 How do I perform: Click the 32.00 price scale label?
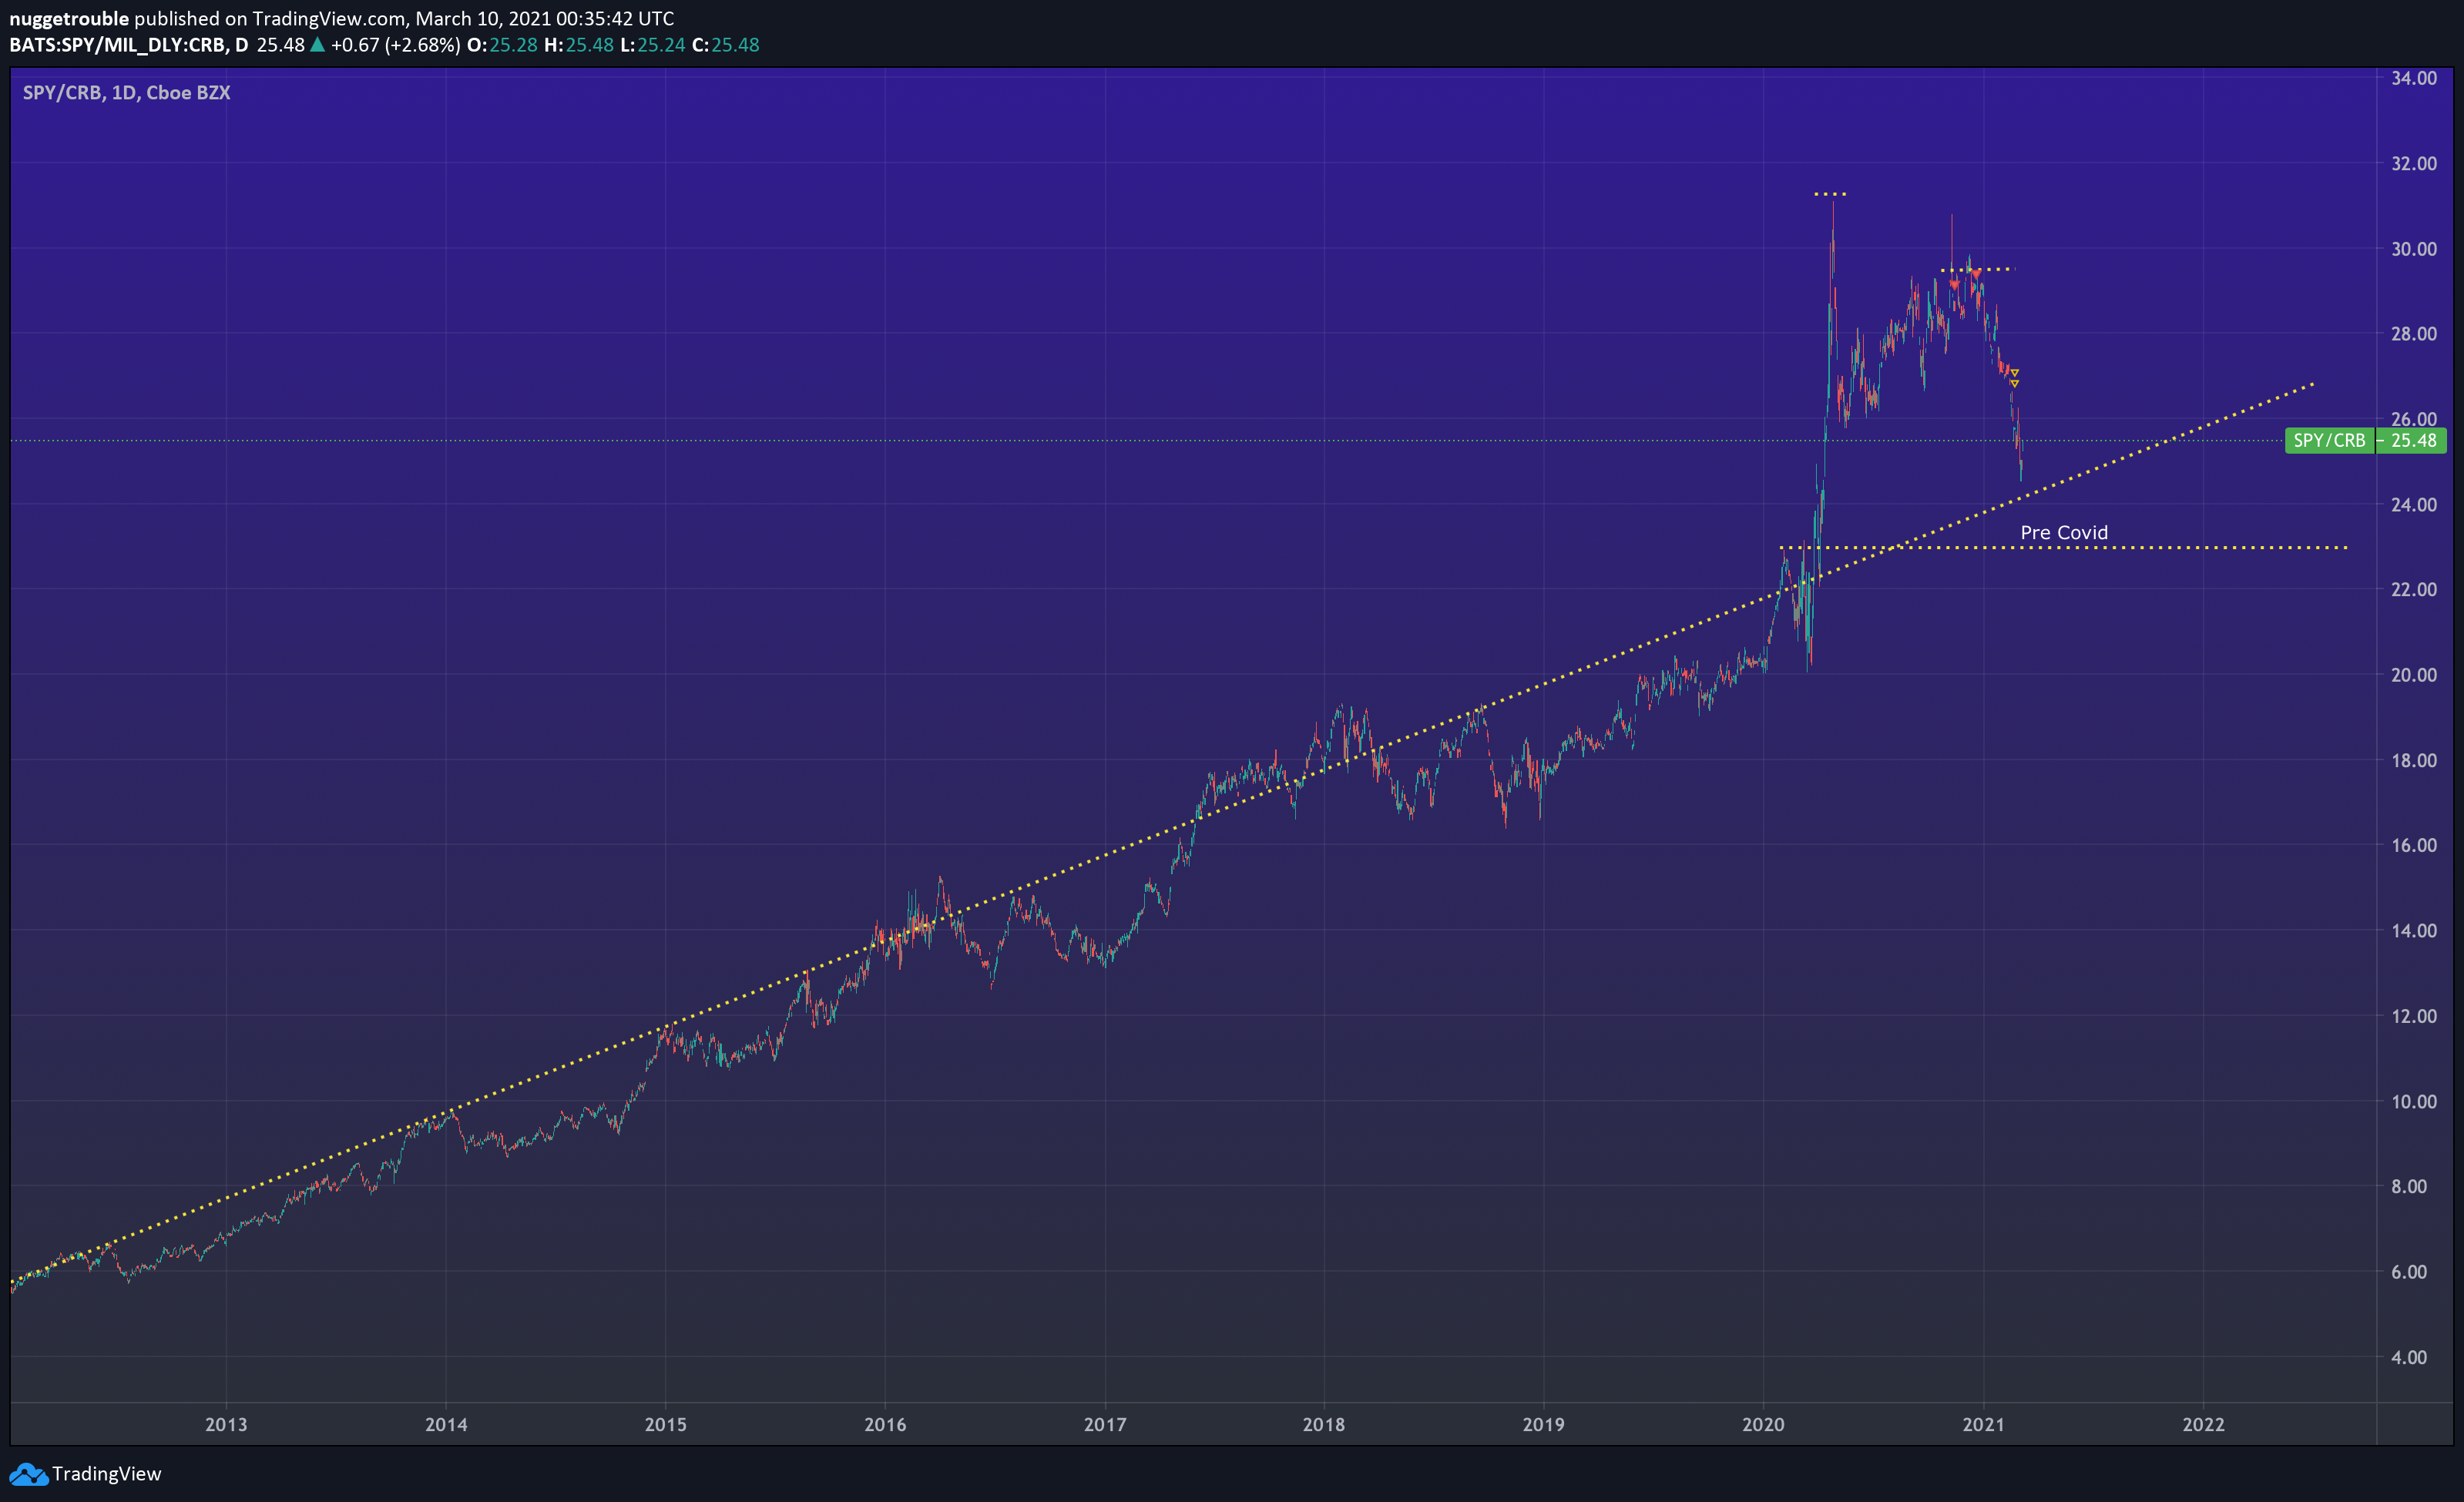2414,163
